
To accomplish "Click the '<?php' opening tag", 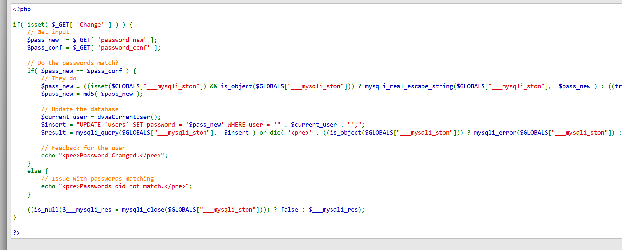I will (x=22, y=9).
